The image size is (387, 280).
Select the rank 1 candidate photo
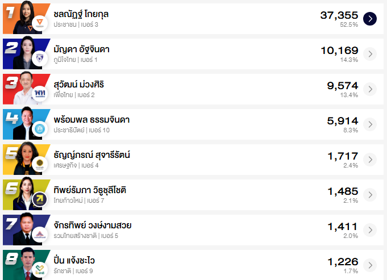click(24, 17)
